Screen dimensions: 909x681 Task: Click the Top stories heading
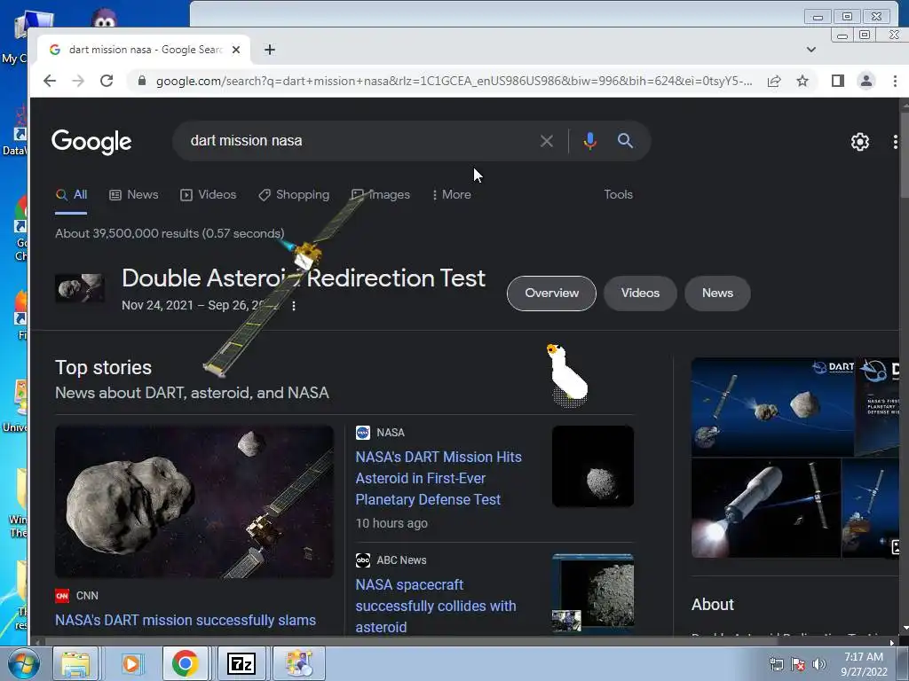pyautogui.click(x=103, y=368)
